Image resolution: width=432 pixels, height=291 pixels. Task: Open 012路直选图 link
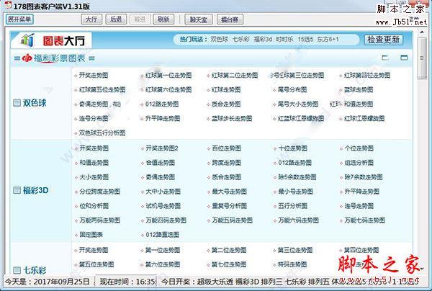coord(162,235)
